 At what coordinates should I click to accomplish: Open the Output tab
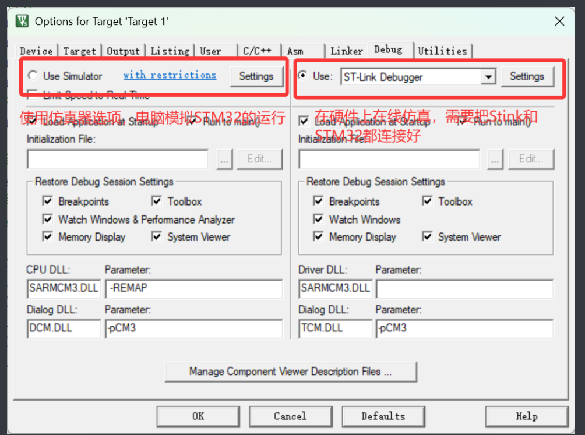(123, 51)
